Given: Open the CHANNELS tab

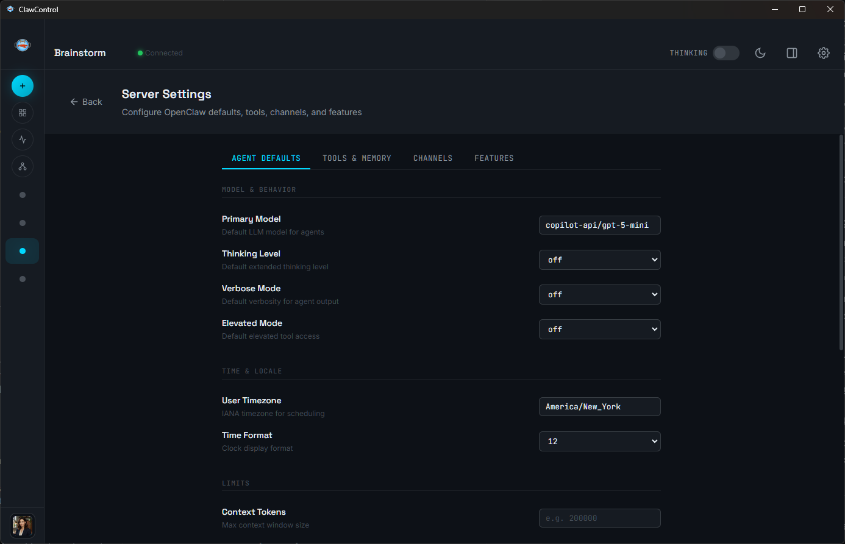Looking at the screenshot, I should tap(433, 158).
